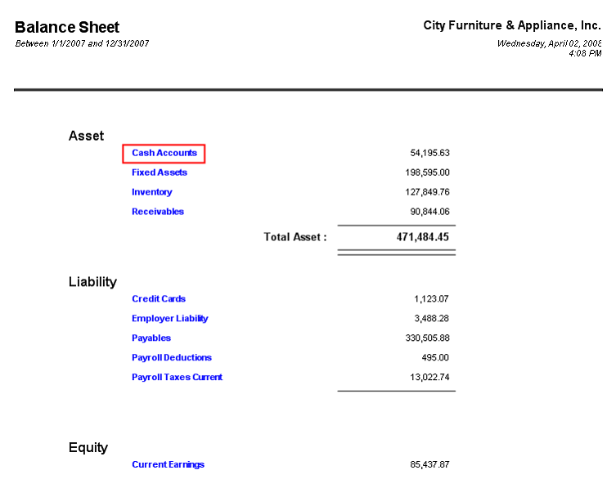Open the Cash Accounts link
Image resolution: width=616 pixels, height=488 pixels.
click(x=164, y=153)
